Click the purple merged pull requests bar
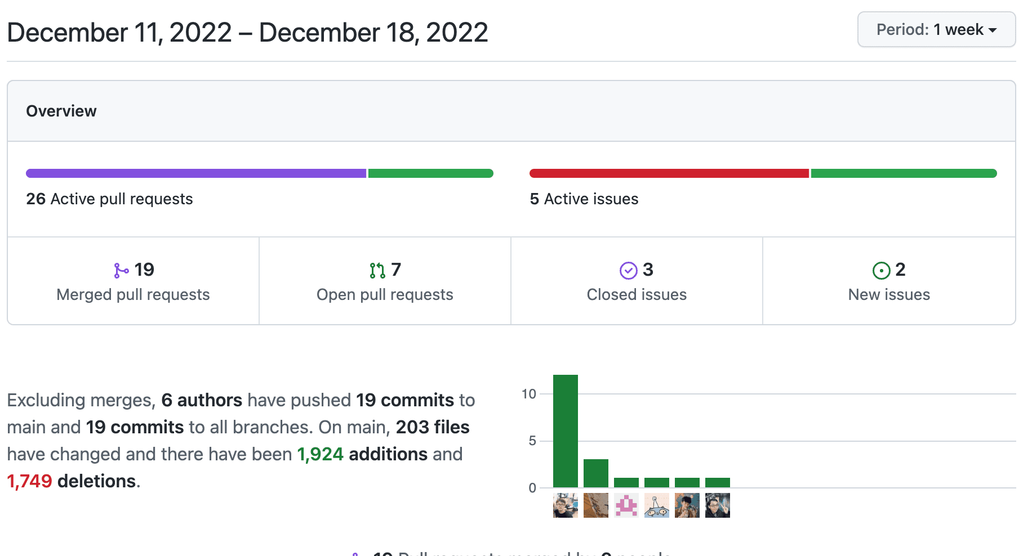Image resolution: width=1032 pixels, height=556 pixels. pyautogui.click(x=196, y=173)
